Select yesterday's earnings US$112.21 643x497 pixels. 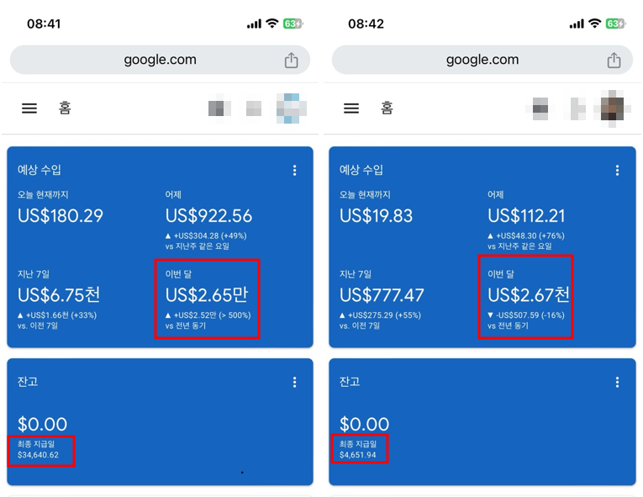click(526, 216)
